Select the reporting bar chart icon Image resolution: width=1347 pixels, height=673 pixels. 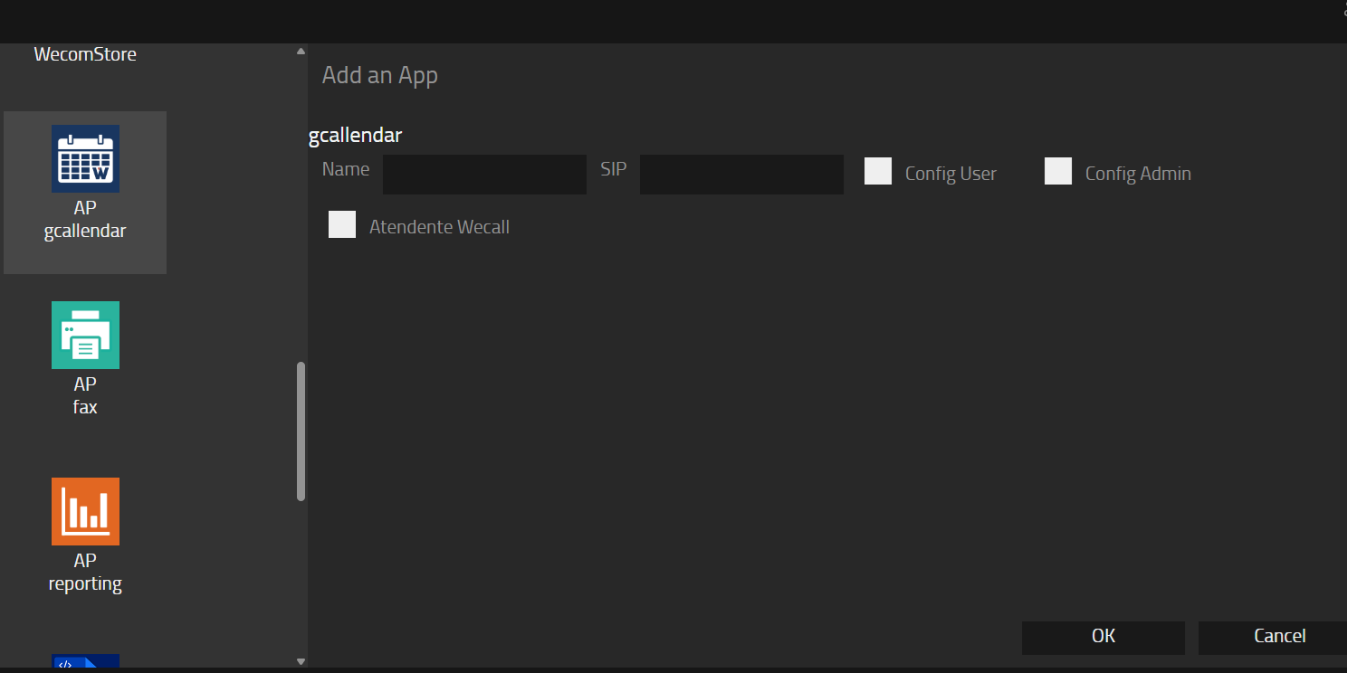coord(85,511)
